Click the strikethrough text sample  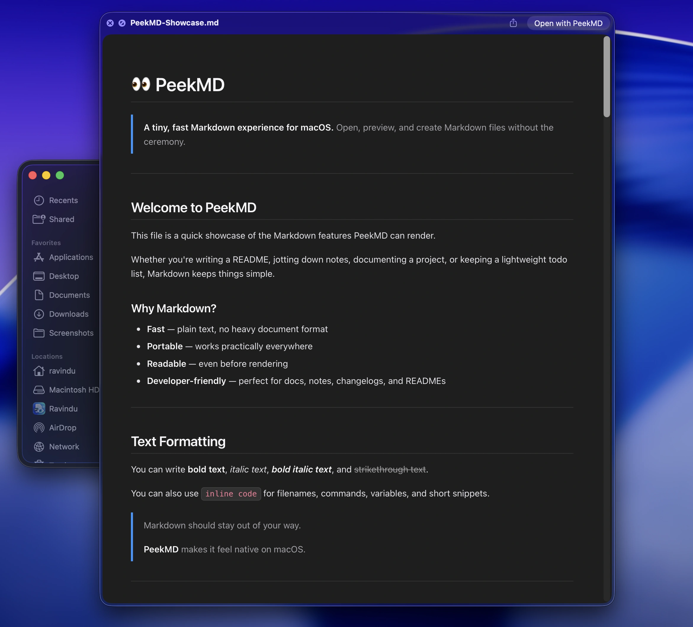point(390,469)
